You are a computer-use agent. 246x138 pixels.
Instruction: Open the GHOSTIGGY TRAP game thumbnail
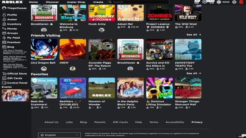pyautogui.click(x=188, y=49)
